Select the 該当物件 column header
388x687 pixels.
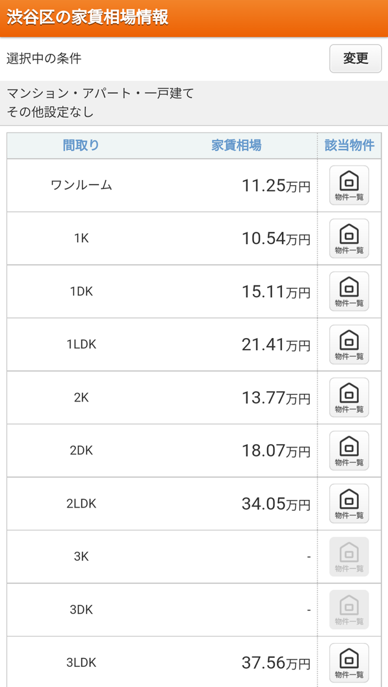tap(349, 146)
